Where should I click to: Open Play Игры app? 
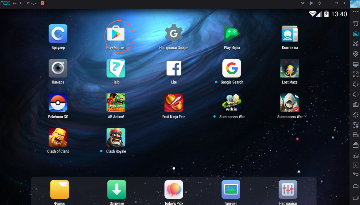(232, 34)
